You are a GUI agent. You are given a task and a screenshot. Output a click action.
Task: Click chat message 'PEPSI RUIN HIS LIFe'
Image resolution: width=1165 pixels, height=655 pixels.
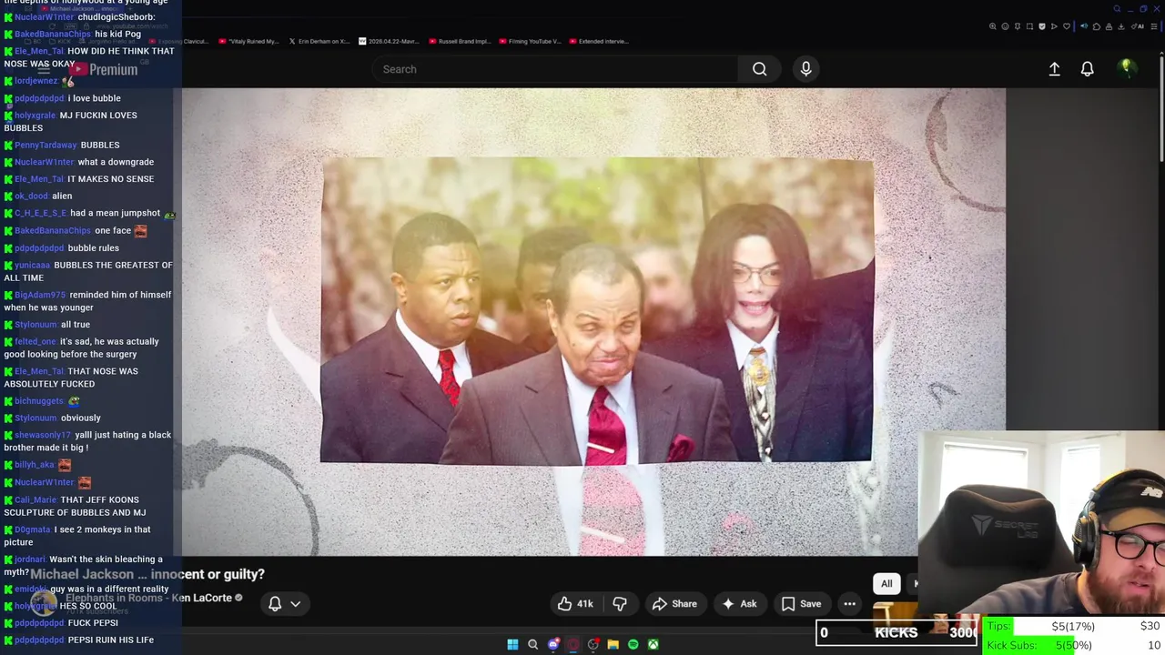click(x=110, y=640)
